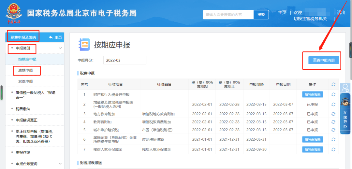Click 填写申报表 for 残疾人就业保障金

pyautogui.click(x=313, y=149)
